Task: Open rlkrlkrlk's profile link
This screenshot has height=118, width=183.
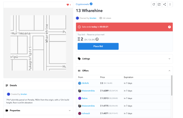Action: [x=85, y=83]
